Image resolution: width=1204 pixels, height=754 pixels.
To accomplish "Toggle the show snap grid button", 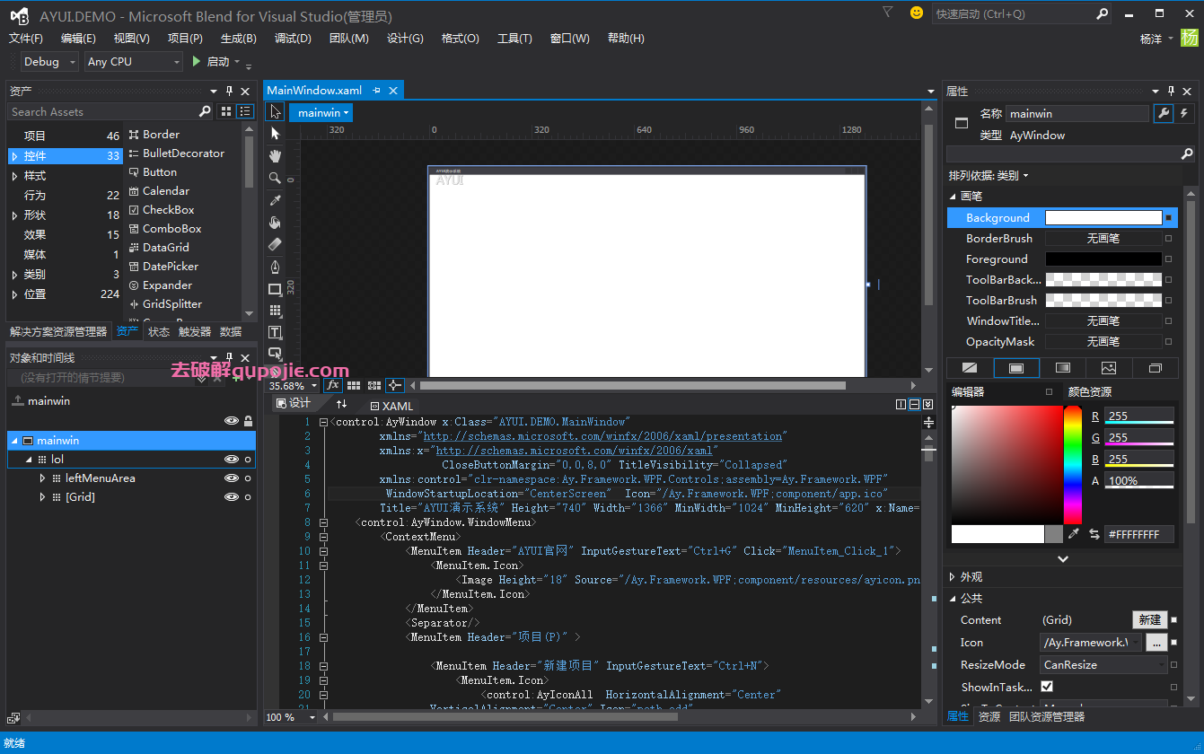I will [x=354, y=385].
